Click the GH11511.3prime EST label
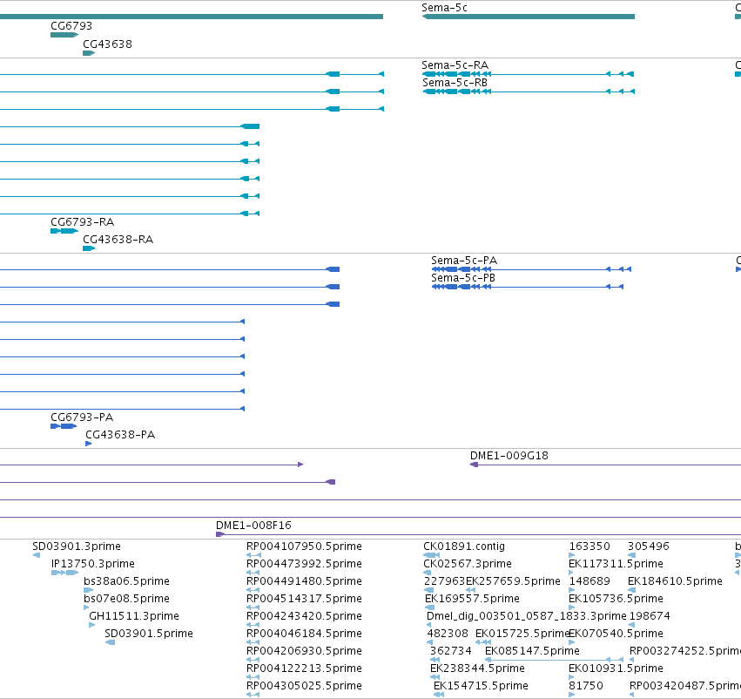The image size is (741, 699). [134, 615]
